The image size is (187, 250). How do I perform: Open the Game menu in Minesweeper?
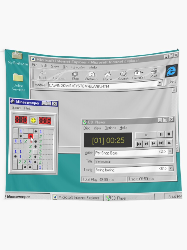16,108
